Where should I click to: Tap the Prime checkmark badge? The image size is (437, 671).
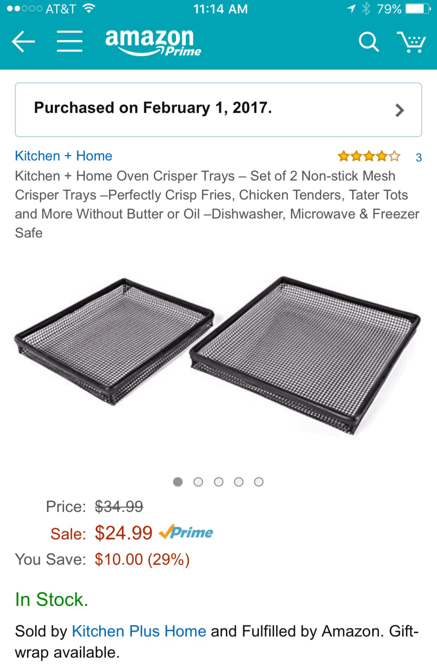(186, 532)
